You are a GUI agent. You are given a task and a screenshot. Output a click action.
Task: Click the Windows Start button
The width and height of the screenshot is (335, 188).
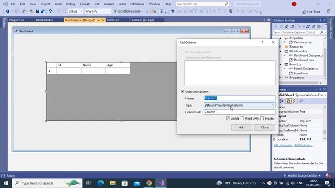click(x=6, y=183)
